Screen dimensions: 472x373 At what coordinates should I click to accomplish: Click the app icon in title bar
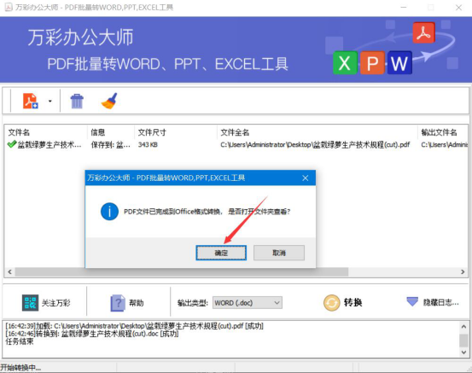[9, 7]
